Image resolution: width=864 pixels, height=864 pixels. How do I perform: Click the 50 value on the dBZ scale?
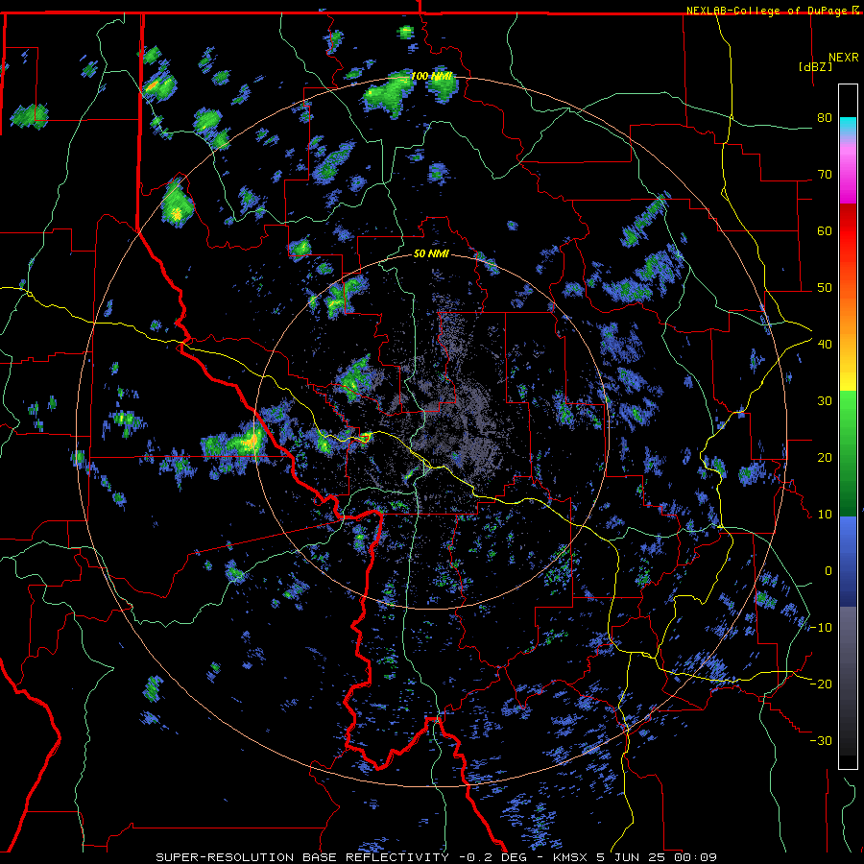(x=825, y=288)
